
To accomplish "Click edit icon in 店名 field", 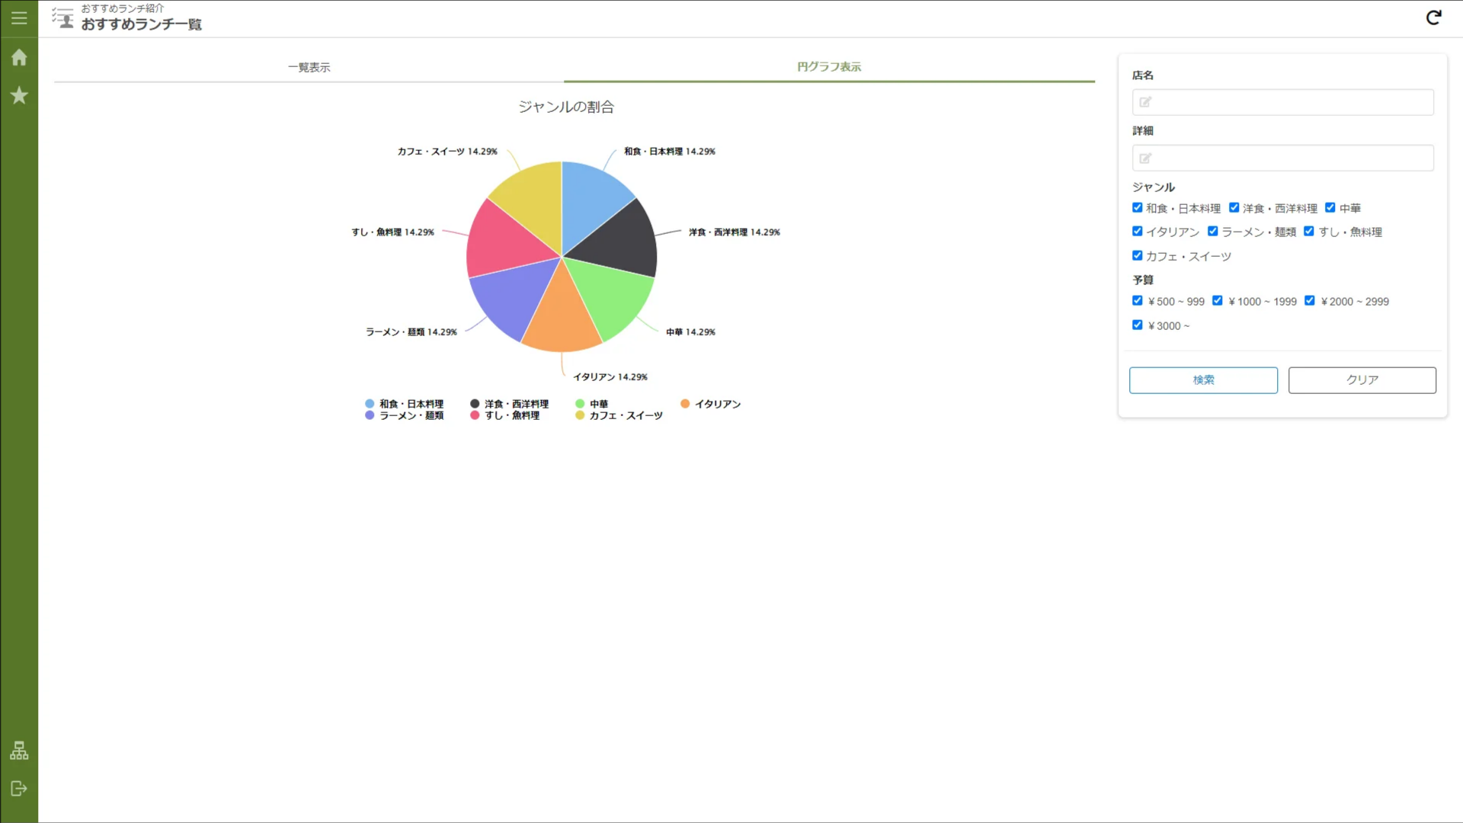I will click(1145, 102).
